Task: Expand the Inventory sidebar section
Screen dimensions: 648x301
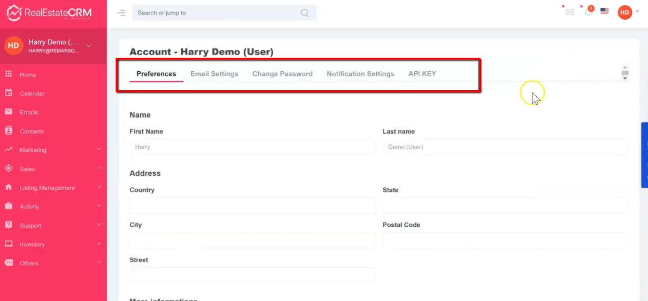Action: [x=53, y=244]
